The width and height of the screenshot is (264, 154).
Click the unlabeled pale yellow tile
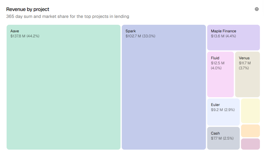pos(250,111)
